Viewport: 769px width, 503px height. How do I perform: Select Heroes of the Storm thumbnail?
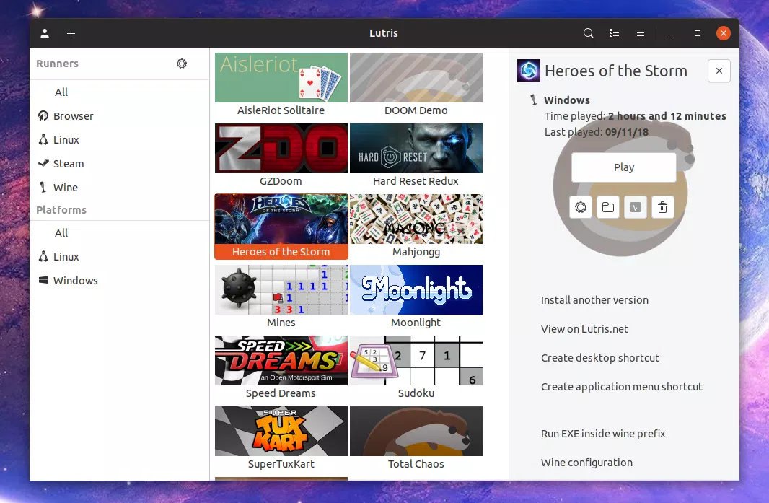(281, 219)
